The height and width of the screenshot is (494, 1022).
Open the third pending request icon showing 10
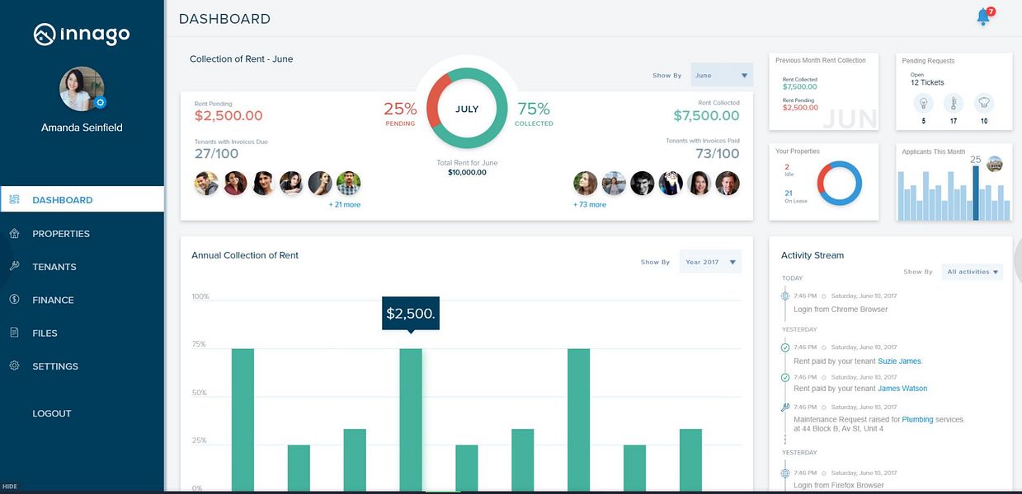tap(984, 104)
